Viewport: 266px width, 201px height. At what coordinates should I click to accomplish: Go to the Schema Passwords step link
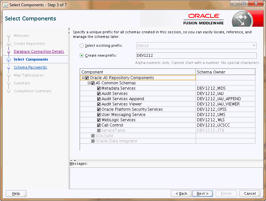[x=30, y=67]
